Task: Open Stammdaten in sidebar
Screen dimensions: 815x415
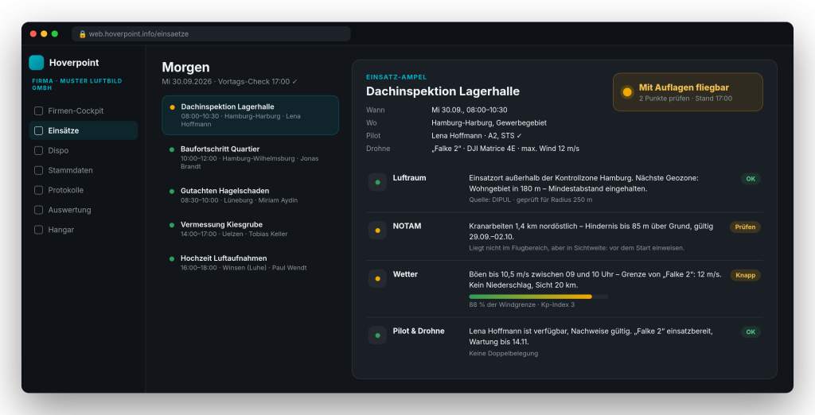Action: (83, 170)
